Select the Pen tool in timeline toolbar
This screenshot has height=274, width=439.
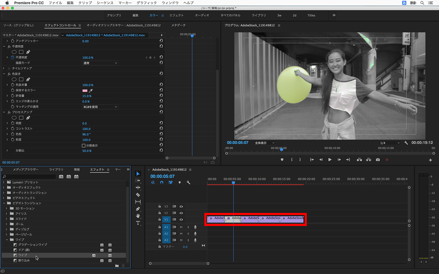click(138, 209)
